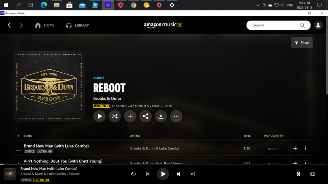Open the speaker device selector
Viewport: 328px width, 184px height.
coord(298,174)
